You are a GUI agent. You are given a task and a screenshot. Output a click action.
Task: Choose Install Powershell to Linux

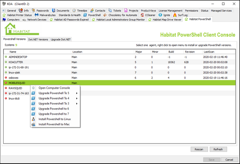[55, 119]
